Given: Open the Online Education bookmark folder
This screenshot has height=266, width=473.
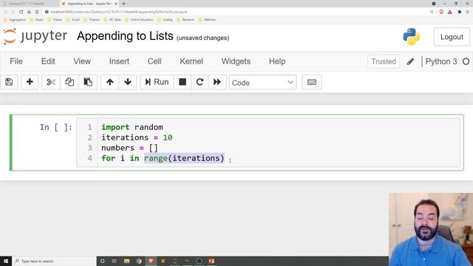Looking at the screenshot, I should (x=139, y=20).
